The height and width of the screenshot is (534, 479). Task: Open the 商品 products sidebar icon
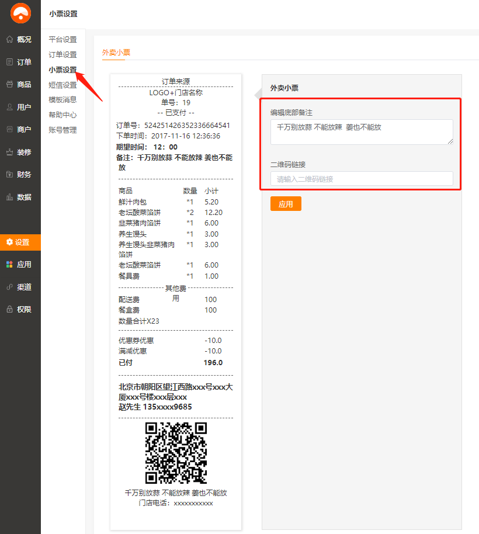coord(9,85)
